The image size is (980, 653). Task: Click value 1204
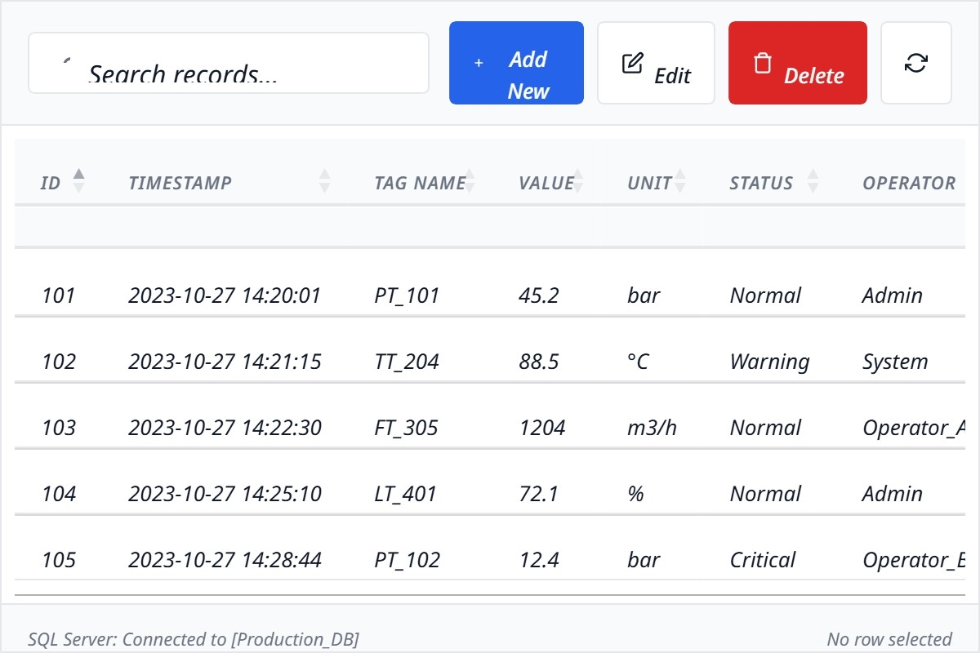coord(542,428)
